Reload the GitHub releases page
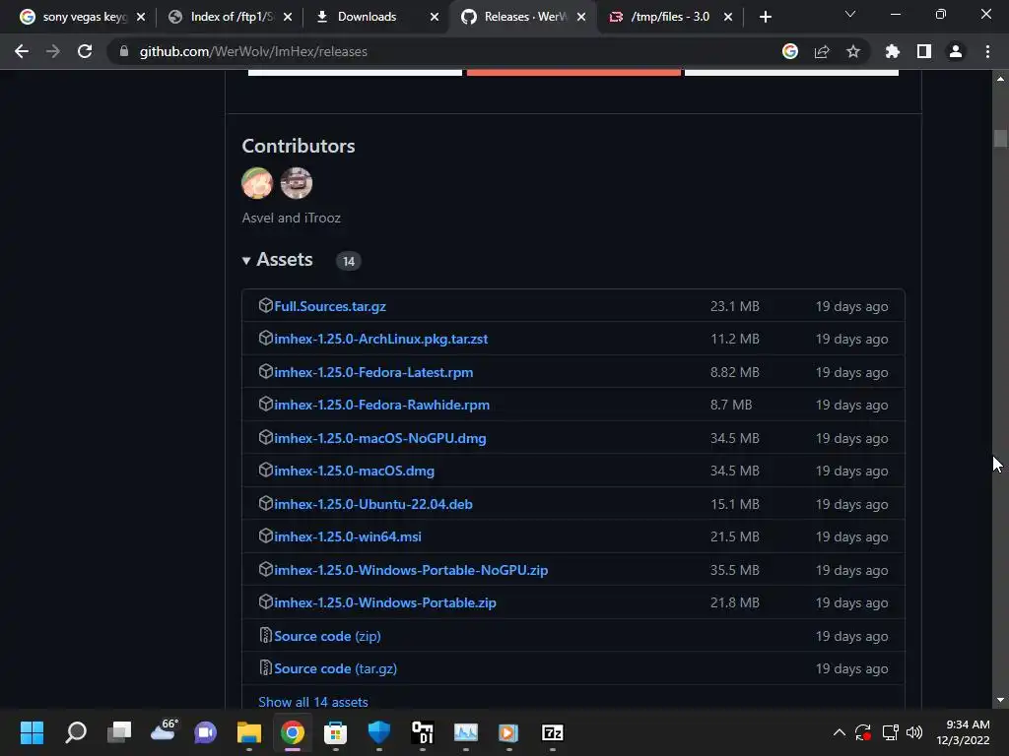The image size is (1009, 756). coord(85,51)
